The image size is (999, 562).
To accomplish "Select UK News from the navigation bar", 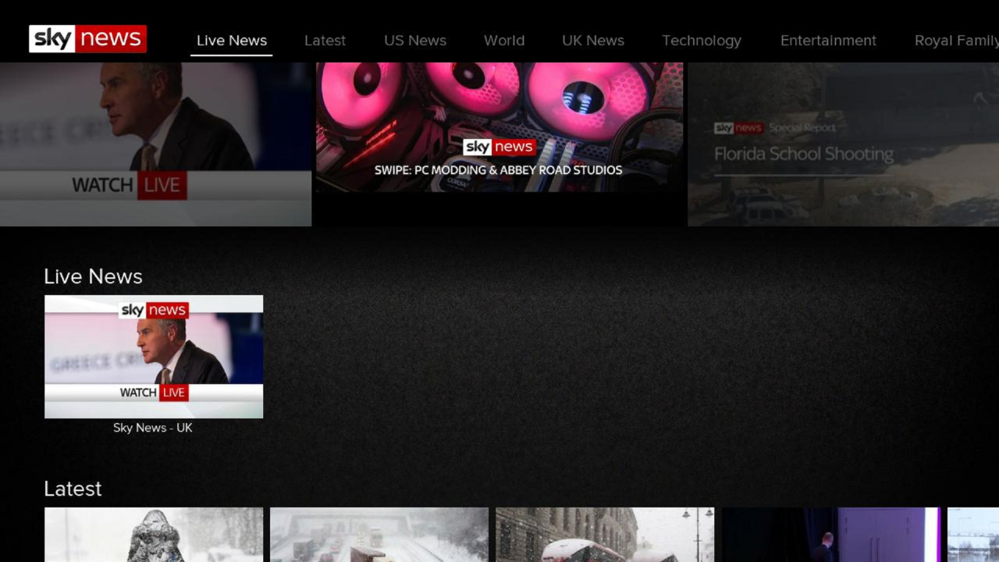I will [592, 40].
